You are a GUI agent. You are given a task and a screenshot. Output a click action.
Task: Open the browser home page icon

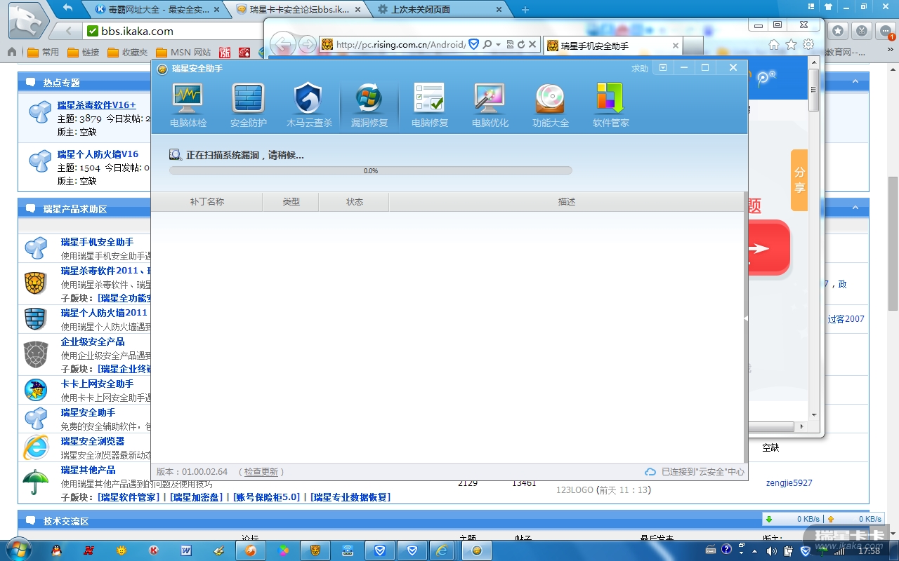click(x=12, y=52)
